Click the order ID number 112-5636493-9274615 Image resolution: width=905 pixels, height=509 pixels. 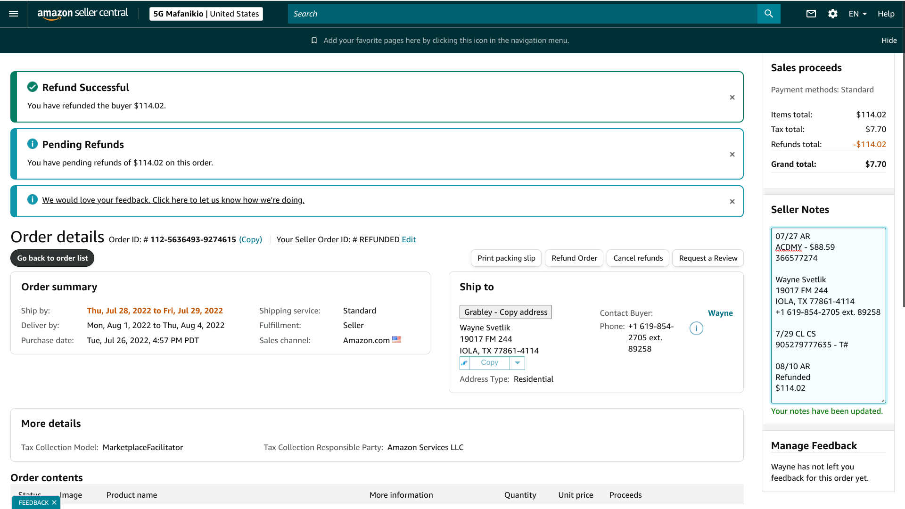click(x=193, y=239)
